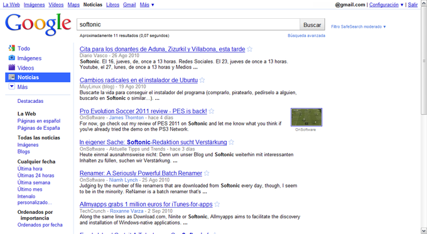427x234 pixels.
Task: Select Imágenes label in left sidebar
Action: tap(30, 58)
